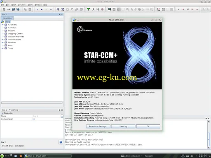Close the Star 1 - Properties panel
The image size is (211, 158).
62,110
